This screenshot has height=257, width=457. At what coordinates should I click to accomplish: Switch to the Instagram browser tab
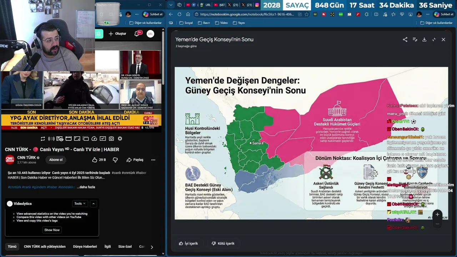[x=257, y=5]
